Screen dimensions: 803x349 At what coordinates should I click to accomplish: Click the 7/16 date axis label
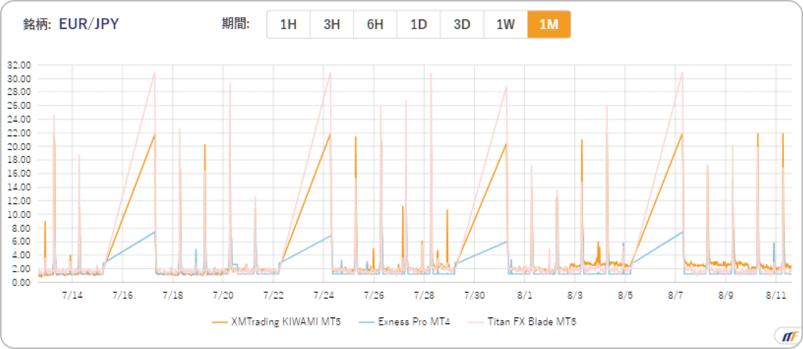(x=122, y=295)
